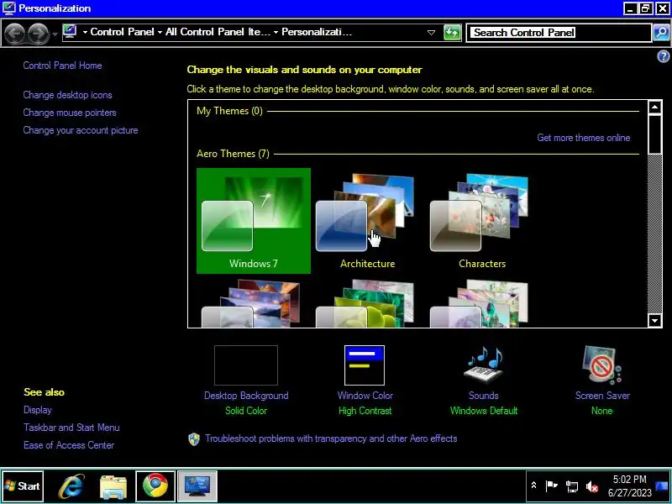Click Control Panel in the address bar

click(x=122, y=32)
